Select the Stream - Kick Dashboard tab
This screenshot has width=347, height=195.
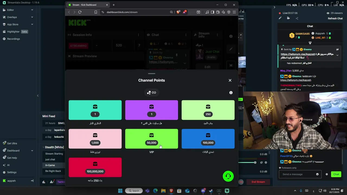click(88, 5)
